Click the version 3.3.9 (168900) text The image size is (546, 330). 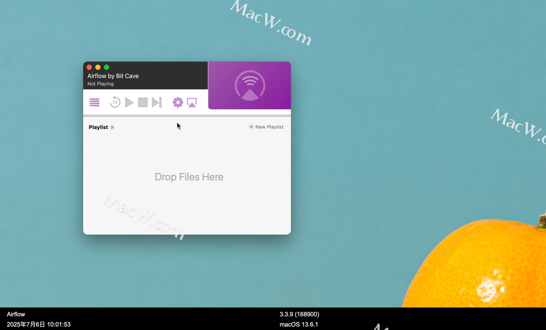pos(299,314)
